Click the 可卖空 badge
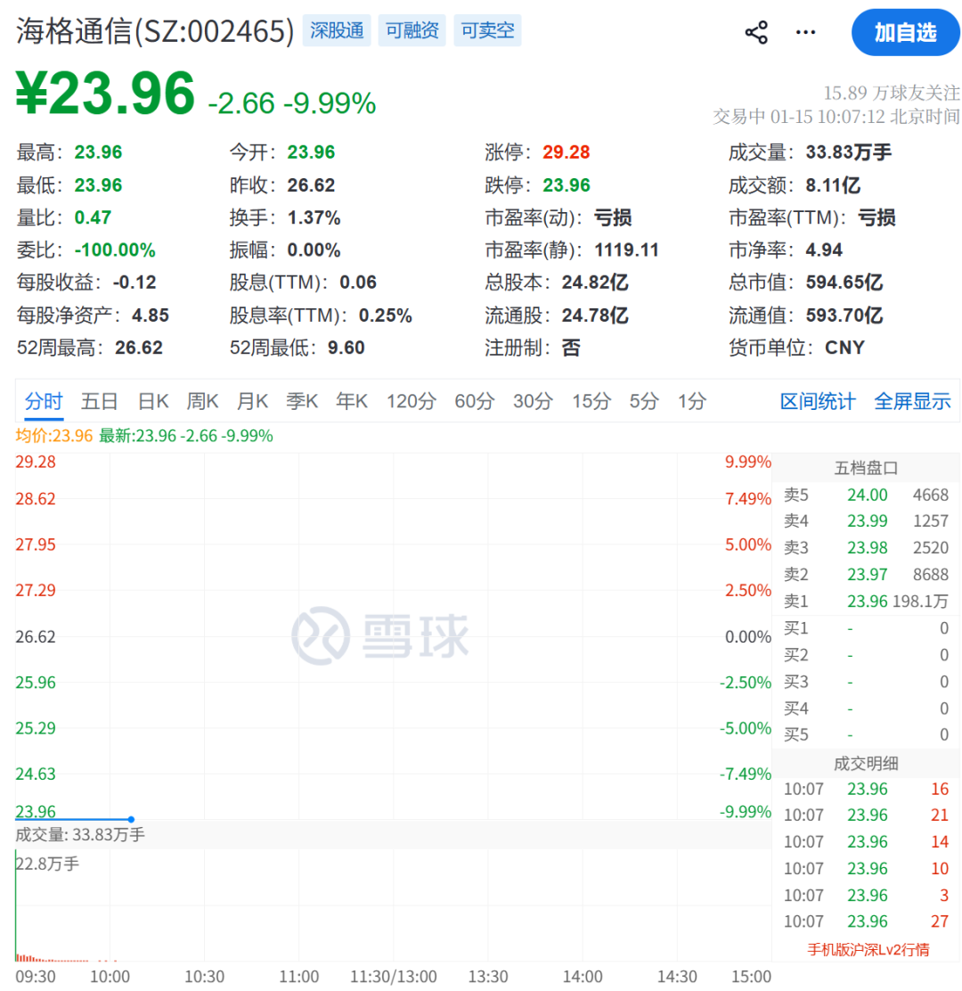This screenshot has width=962, height=991. pyautogui.click(x=487, y=30)
